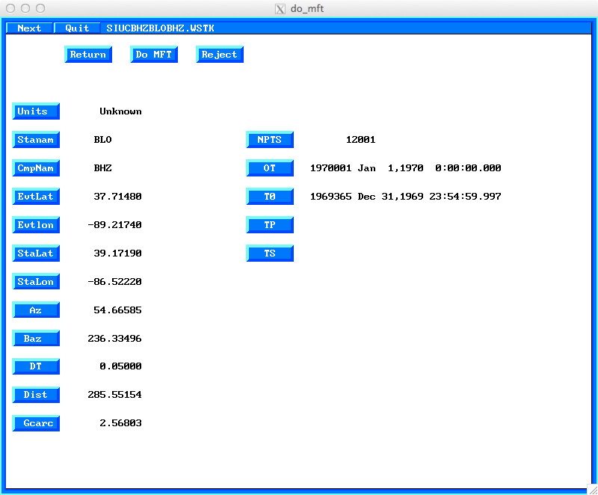Image resolution: width=598 pixels, height=495 pixels.
Task: Click the Return button
Action: tap(88, 55)
